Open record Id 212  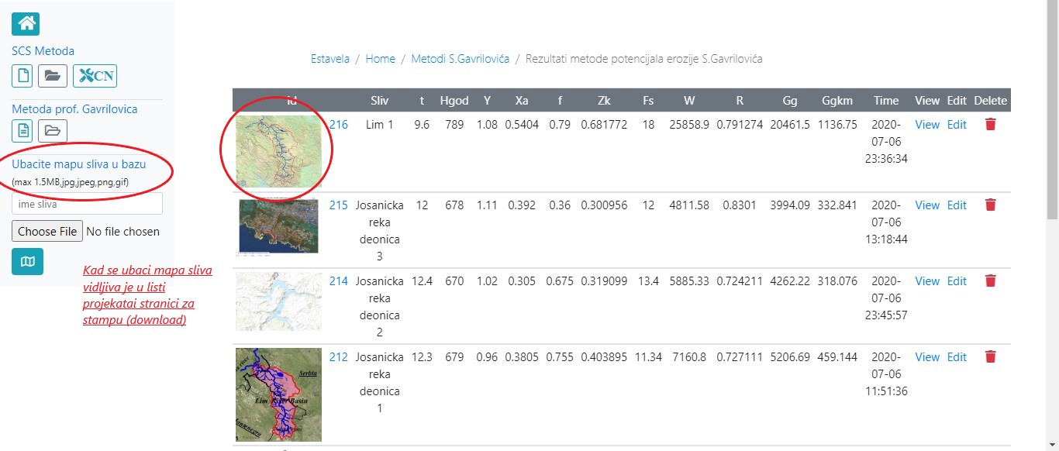339,357
